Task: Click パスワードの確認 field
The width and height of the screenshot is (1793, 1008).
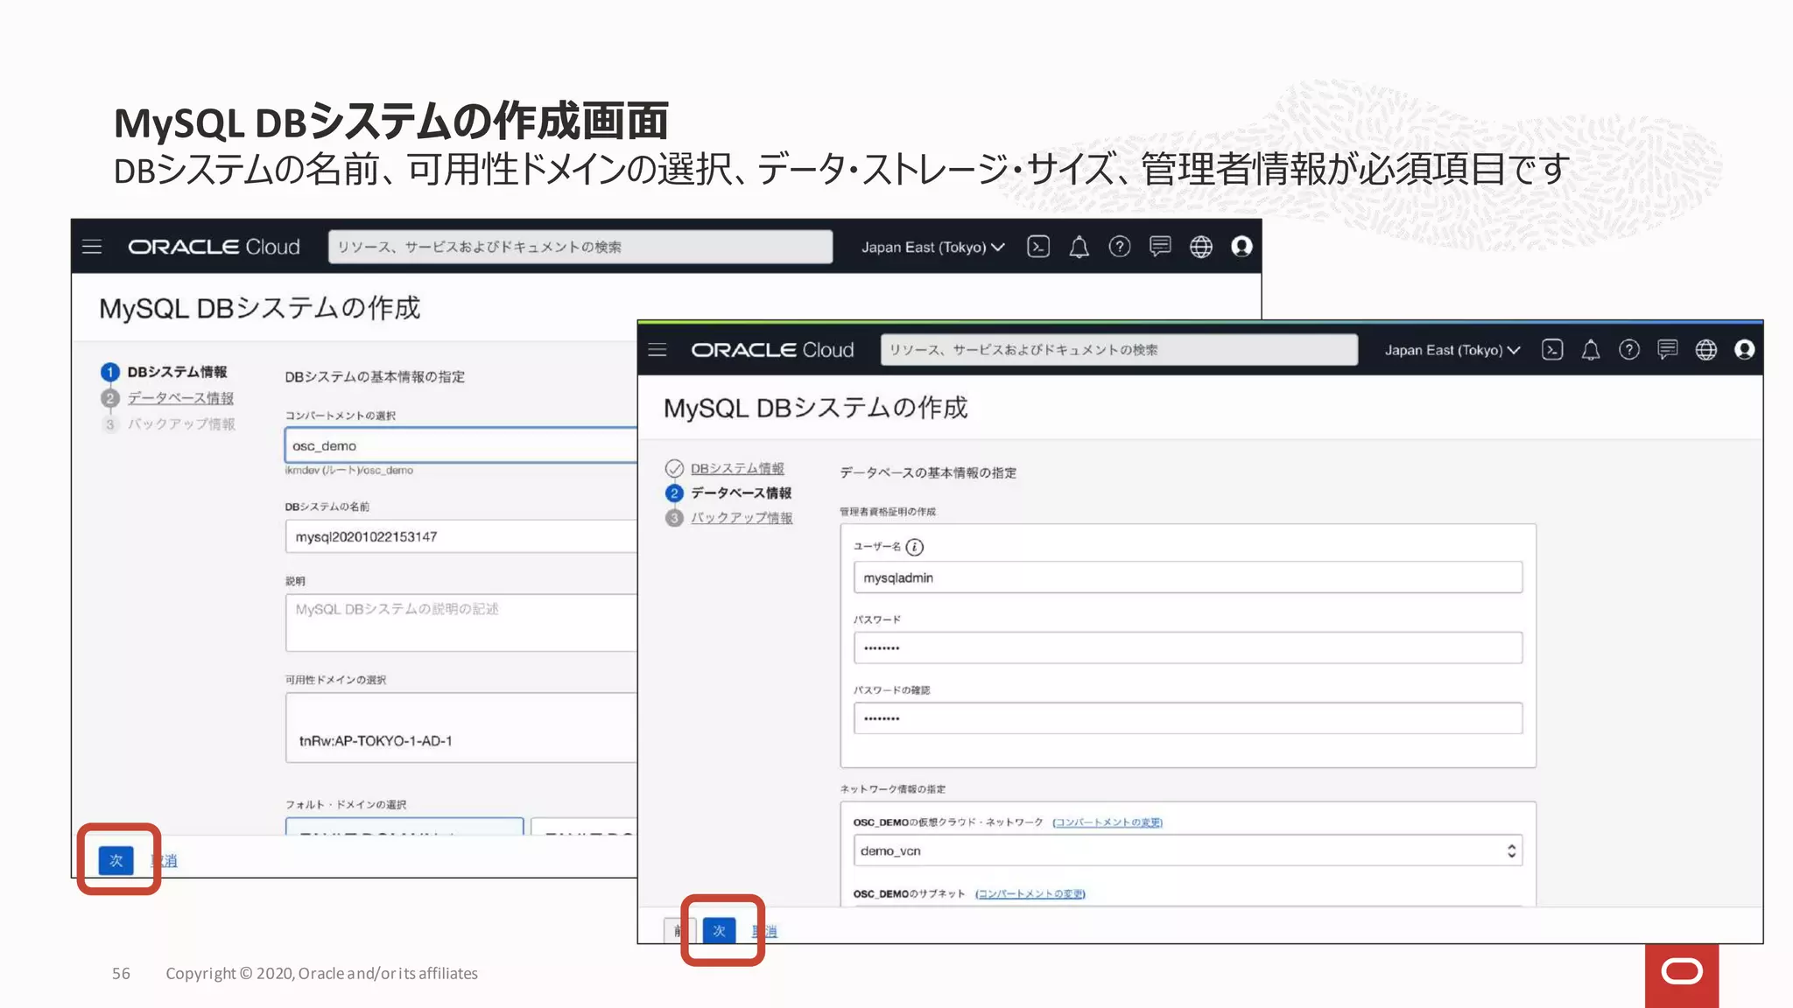Action: [x=1188, y=718]
